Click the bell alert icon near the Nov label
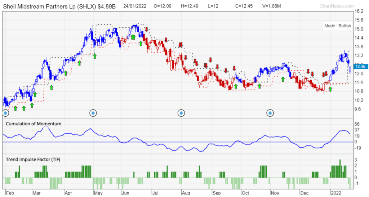Image resolution: width=369 pixels, height=197 pixels. [270, 113]
